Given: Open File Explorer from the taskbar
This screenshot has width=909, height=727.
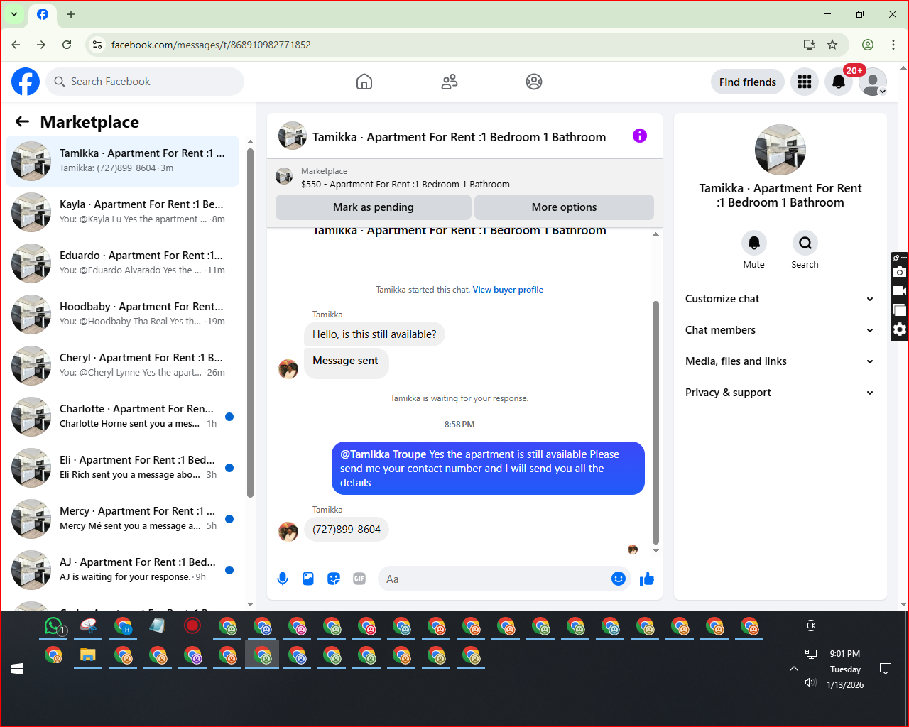Looking at the screenshot, I should point(88,655).
